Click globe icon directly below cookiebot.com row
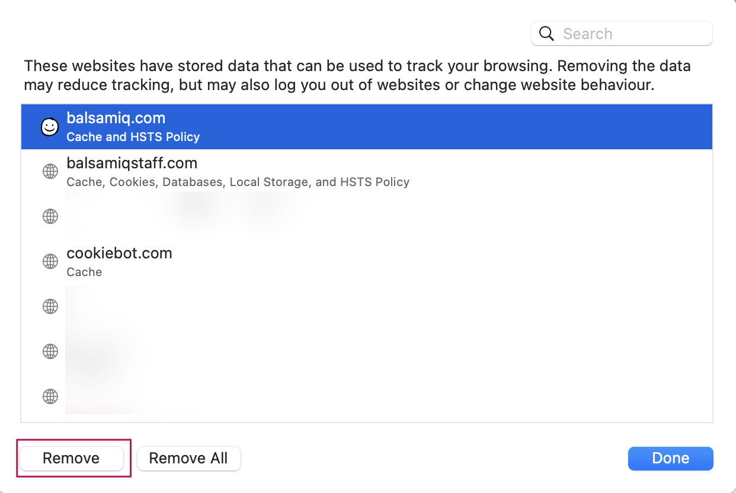The width and height of the screenshot is (736, 493). (x=50, y=306)
